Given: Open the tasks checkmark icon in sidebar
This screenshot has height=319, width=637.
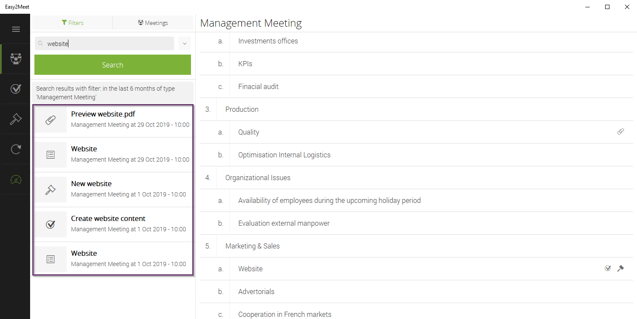Looking at the screenshot, I should point(16,89).
